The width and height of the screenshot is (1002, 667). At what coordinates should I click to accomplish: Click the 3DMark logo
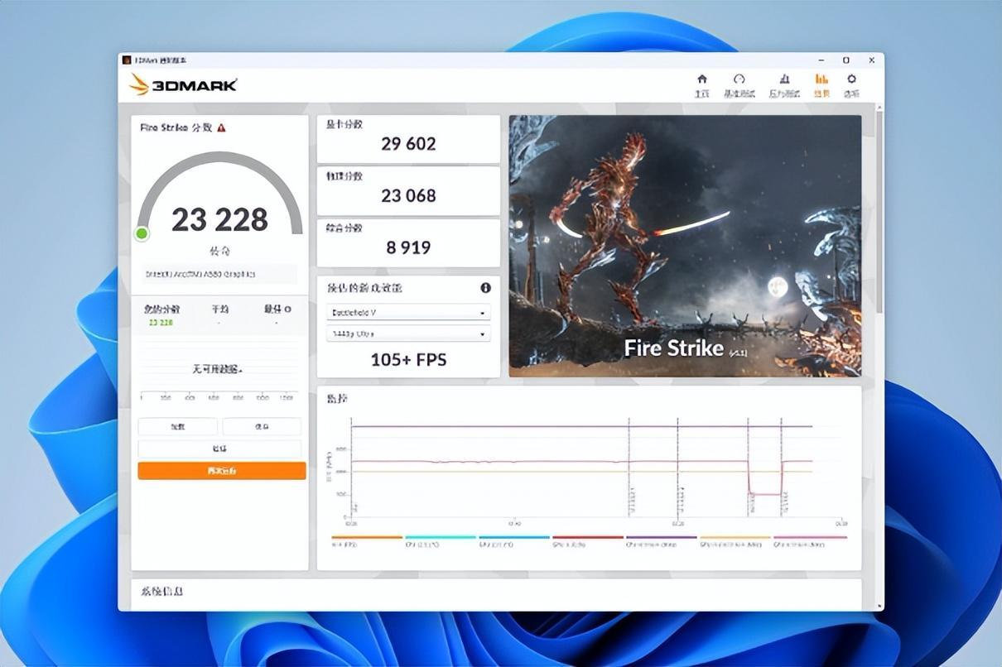pos(183,84)
